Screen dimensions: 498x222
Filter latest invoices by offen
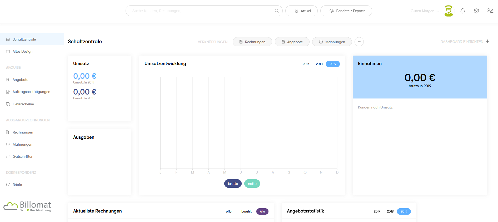pyautogui.click(x=230, y=211)
